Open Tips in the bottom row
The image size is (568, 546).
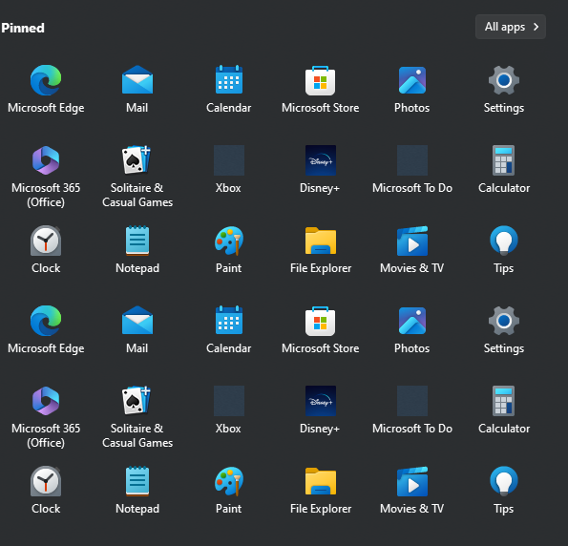(504, 480)
